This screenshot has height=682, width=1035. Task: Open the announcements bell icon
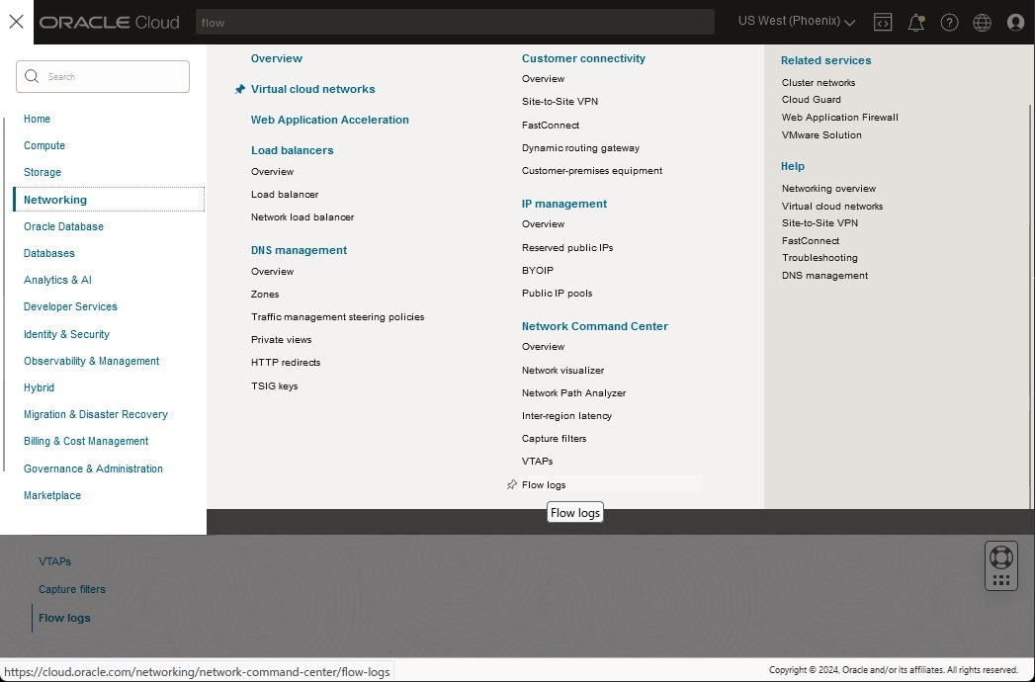tap(915, 23)
